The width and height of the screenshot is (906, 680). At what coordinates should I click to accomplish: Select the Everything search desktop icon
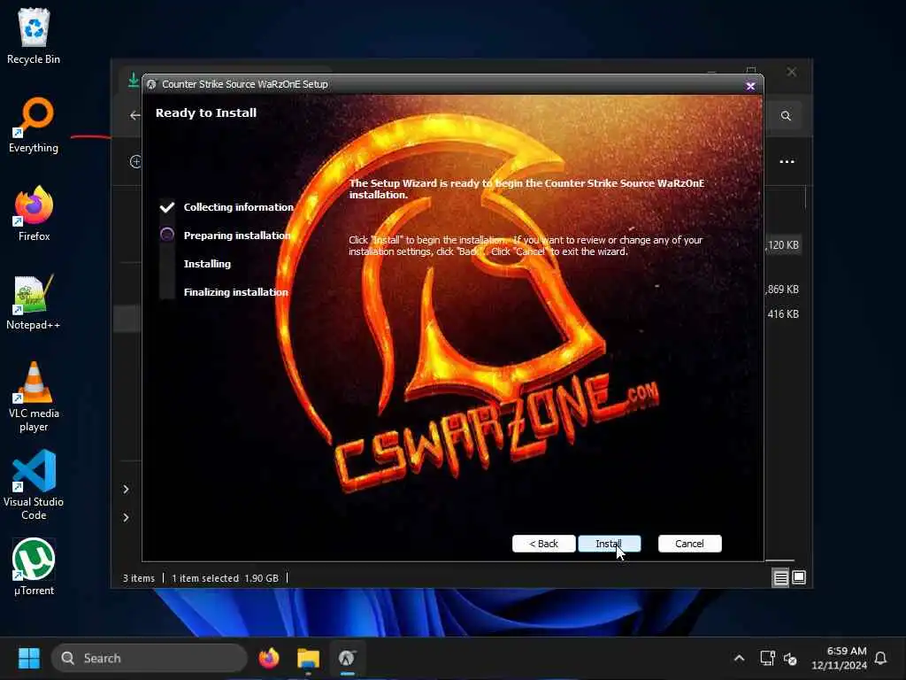(x=34, y=126)
